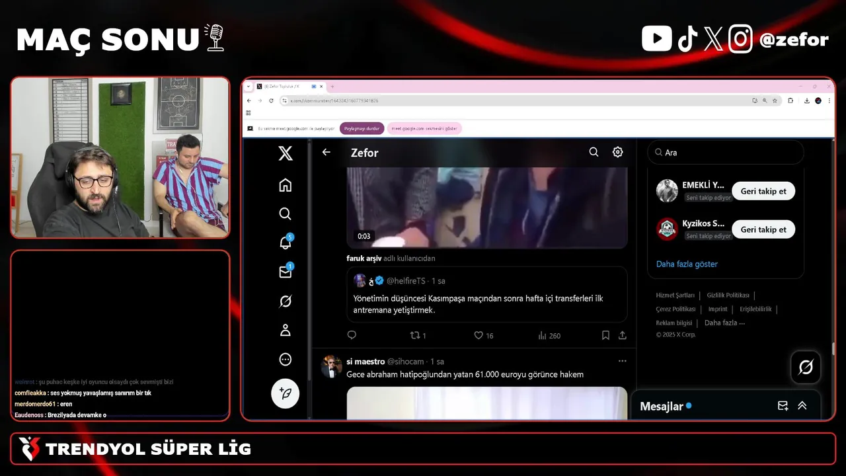
Task: Open Chrome extensions puzzle icon
Action: [790, 100]
